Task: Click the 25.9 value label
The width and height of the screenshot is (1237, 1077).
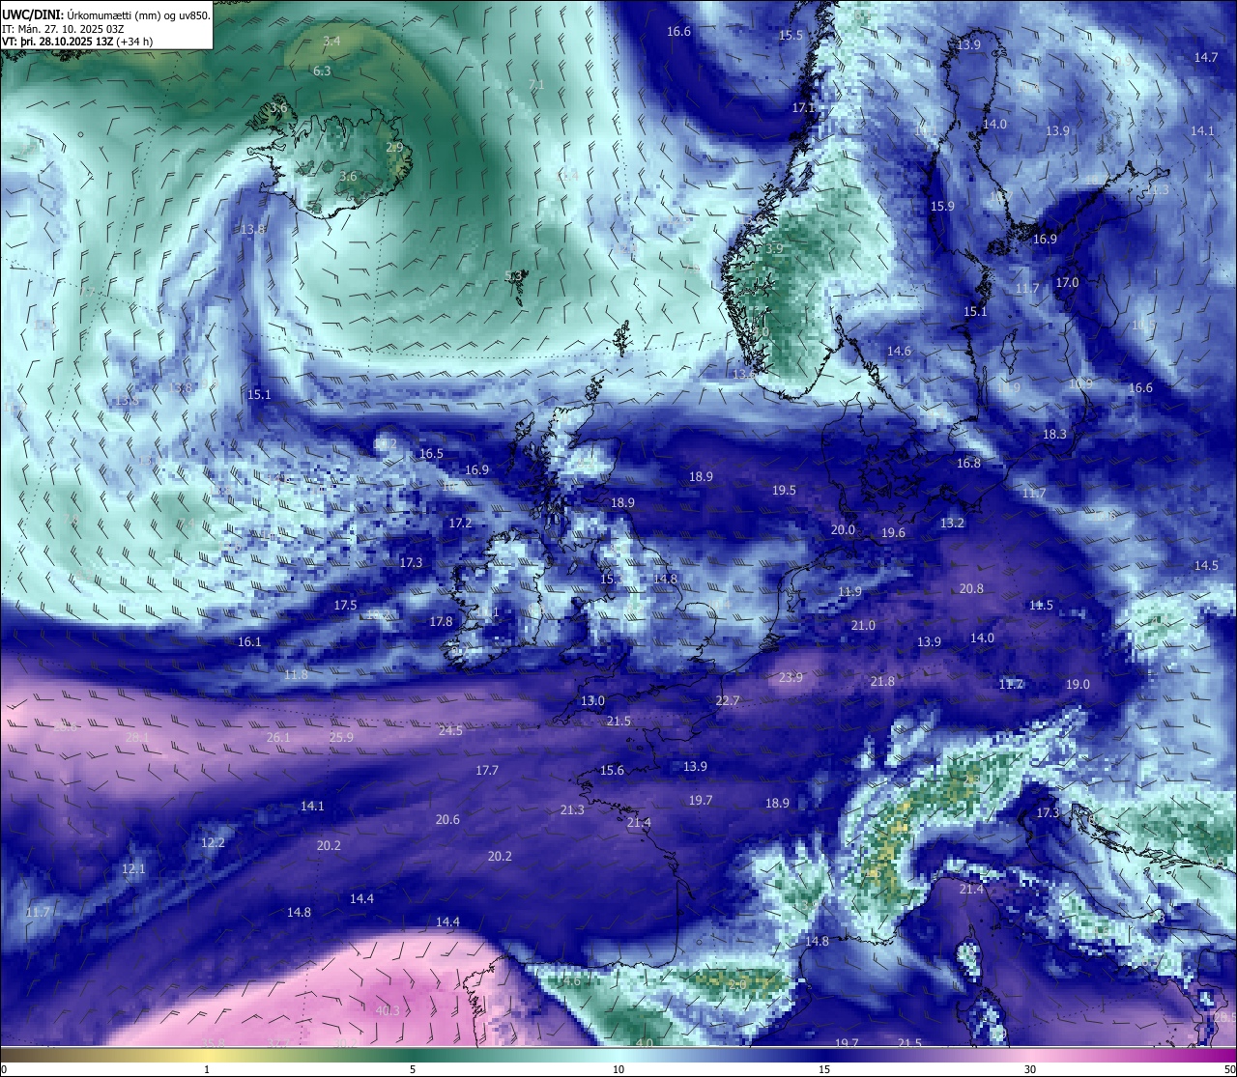Action: click(341, 737)
